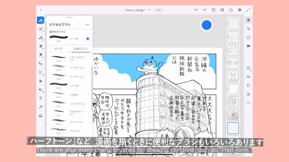Viewport: 289px width, 162px height.
Task: Open the layer appearance icon
Action: coord(248,94)
